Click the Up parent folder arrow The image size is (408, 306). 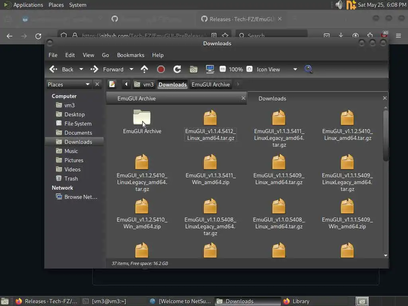(x=144, y=69)
